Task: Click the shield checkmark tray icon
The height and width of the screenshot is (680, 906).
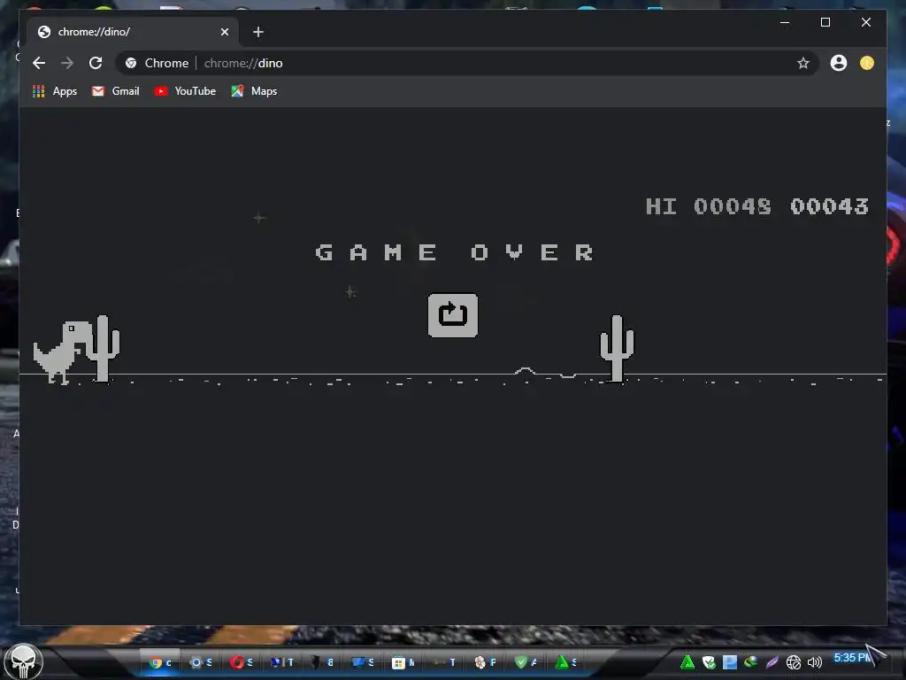Action: click(x=709, y=662)
